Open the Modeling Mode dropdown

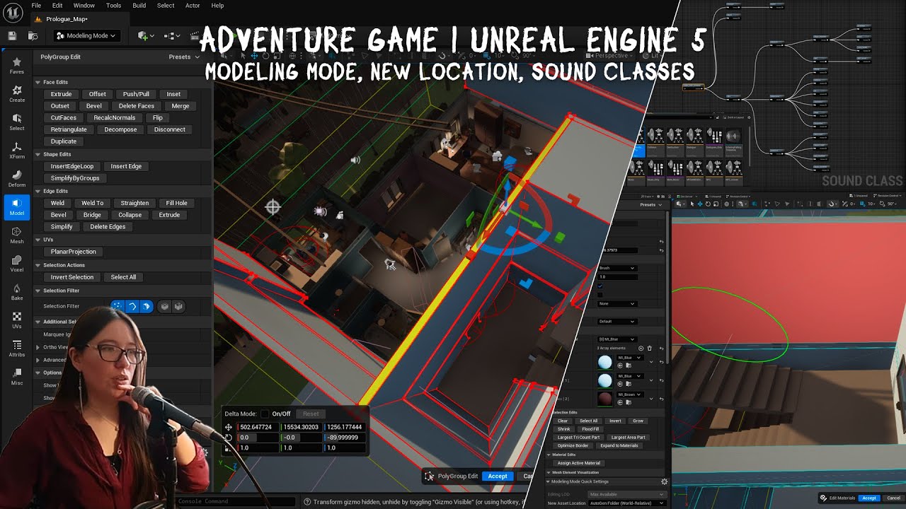pos(86,35)
